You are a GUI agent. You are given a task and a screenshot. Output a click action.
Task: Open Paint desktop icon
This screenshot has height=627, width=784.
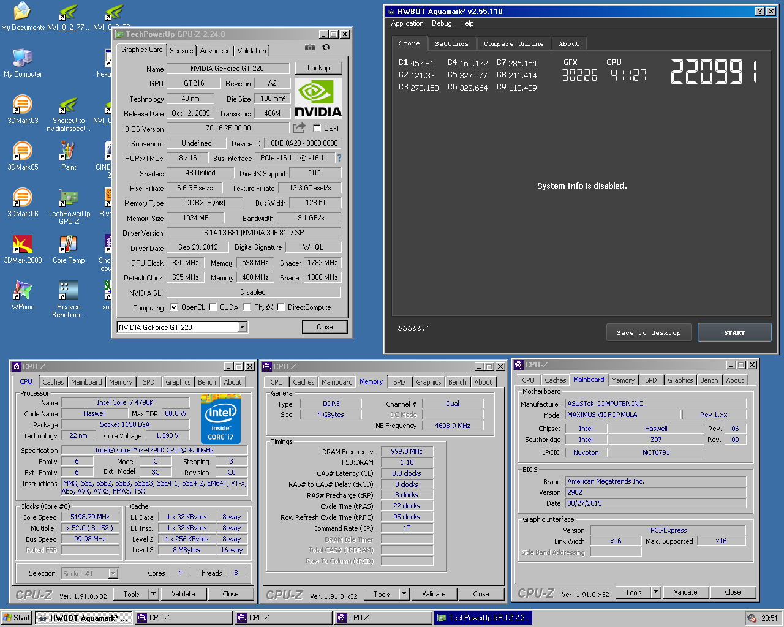pyautogui.click(x=69, y=156)
